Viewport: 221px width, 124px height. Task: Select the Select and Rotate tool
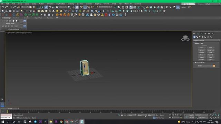50,7
